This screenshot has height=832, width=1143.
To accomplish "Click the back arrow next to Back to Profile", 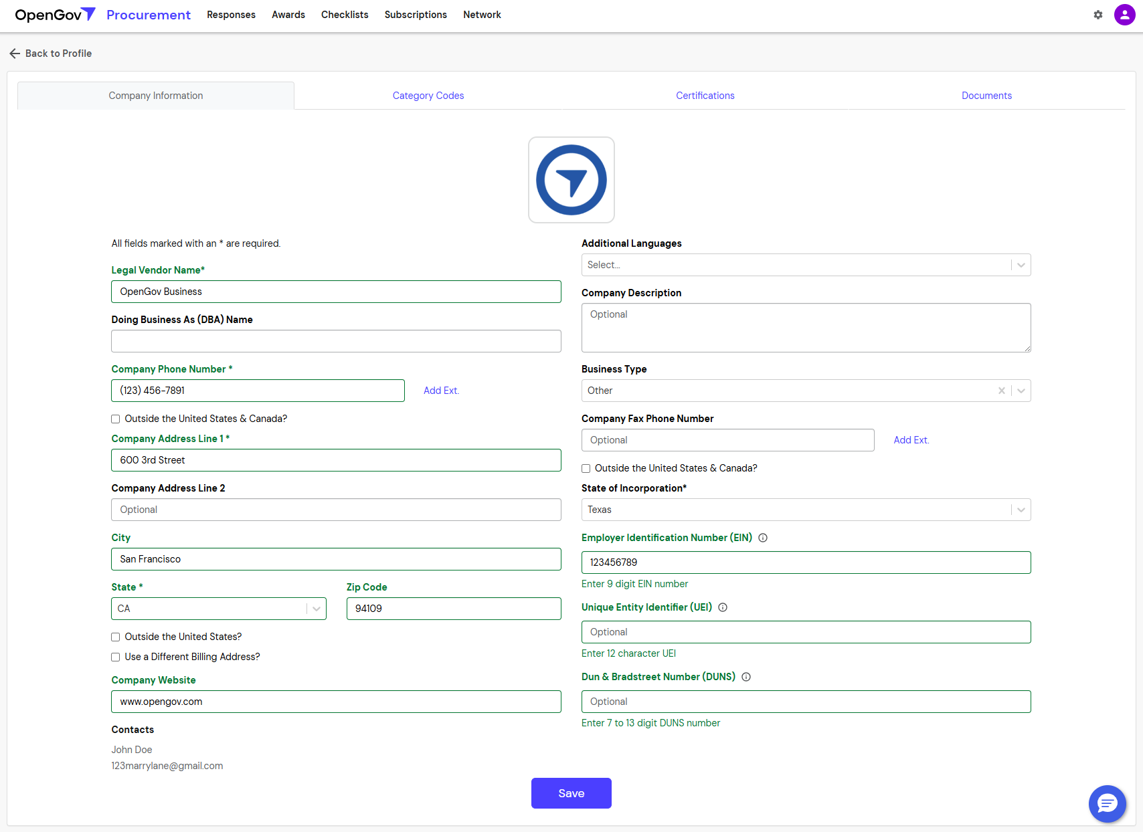I will click(15, 54).
